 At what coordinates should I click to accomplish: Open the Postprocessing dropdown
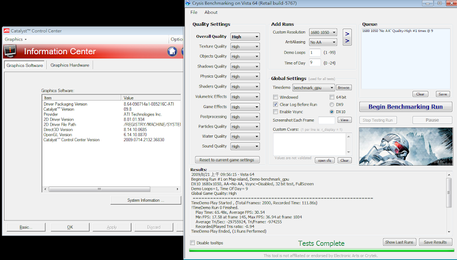(245, 117)
